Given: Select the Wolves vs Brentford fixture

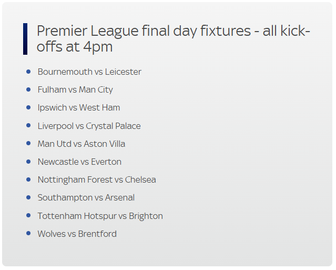Looking at the screenshot, I should (77, 234).
